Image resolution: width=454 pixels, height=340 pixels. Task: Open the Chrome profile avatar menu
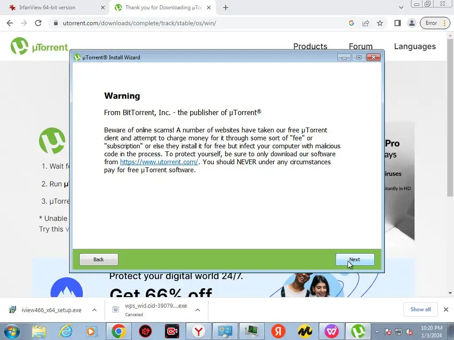(x=412, y=23)
